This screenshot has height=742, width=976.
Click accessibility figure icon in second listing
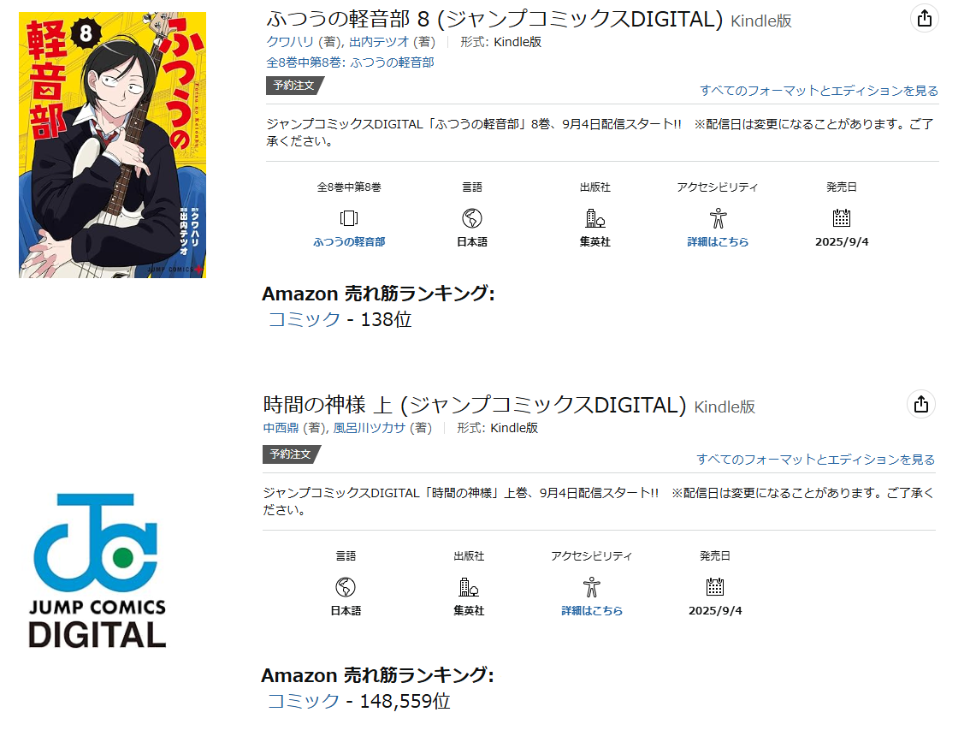591,587
